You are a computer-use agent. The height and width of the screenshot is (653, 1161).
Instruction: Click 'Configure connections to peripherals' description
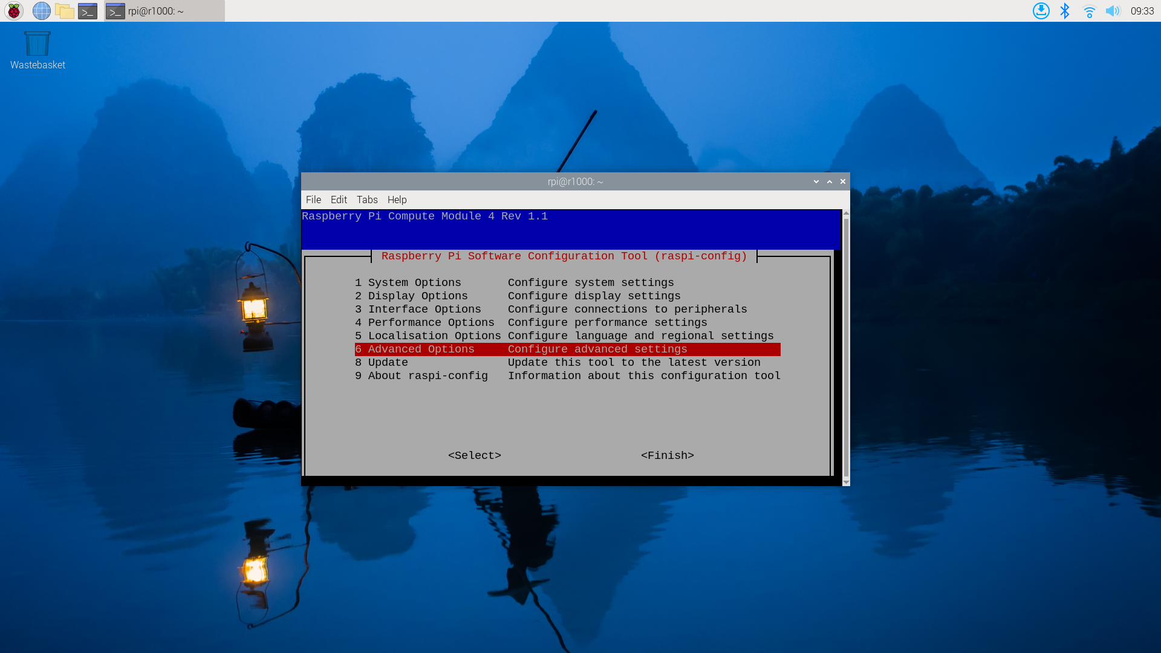click(x=628, y=309)
